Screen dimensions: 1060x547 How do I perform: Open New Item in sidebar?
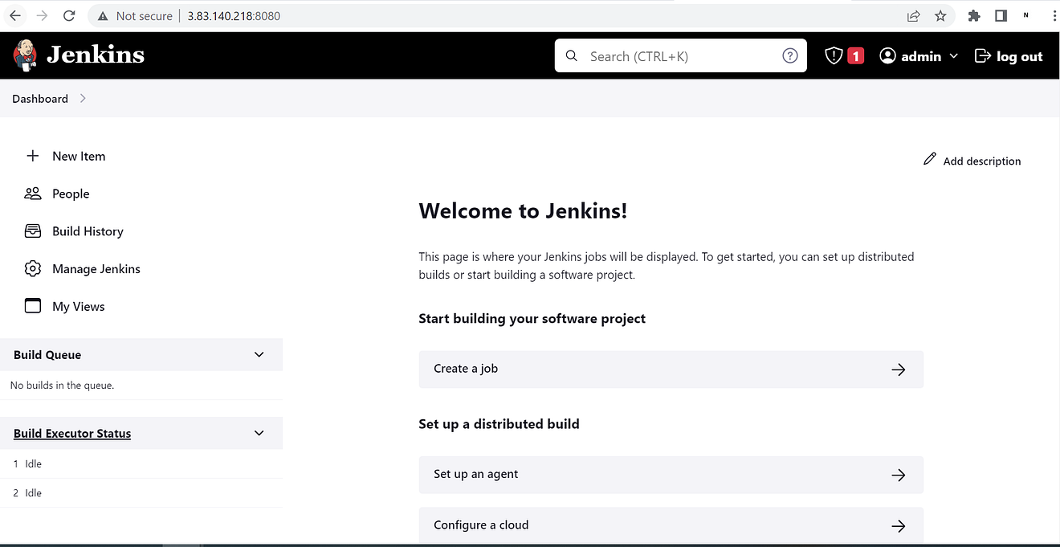pyautogui.click(x=79, y=156)
